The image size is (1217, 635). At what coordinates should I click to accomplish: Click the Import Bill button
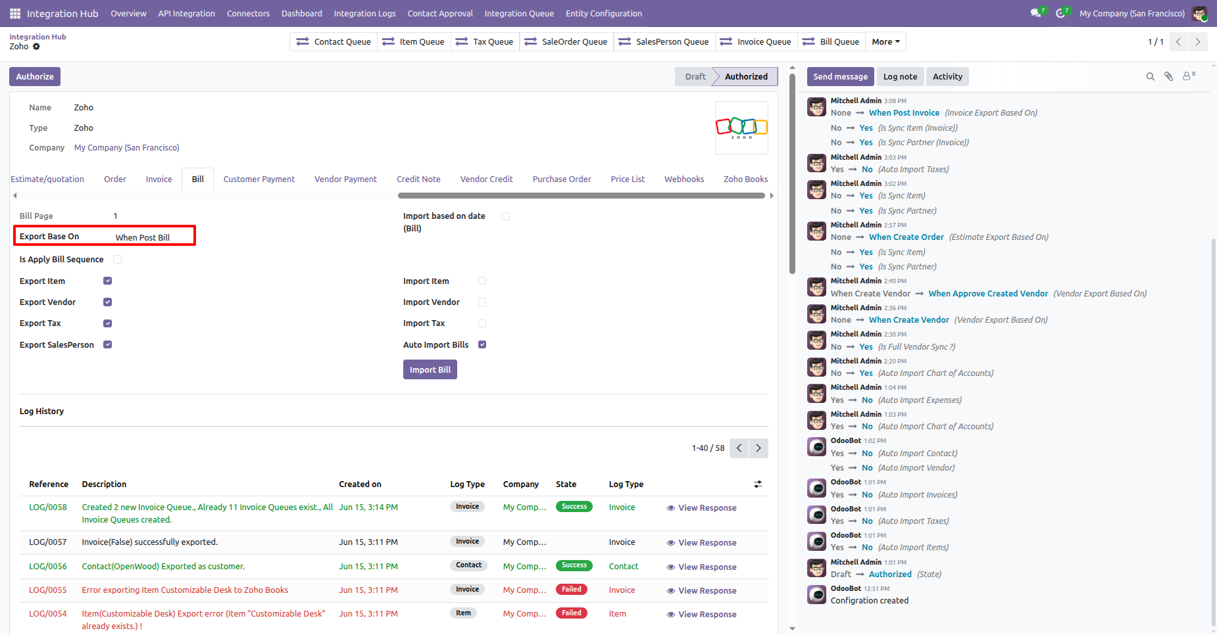(430, 370)
